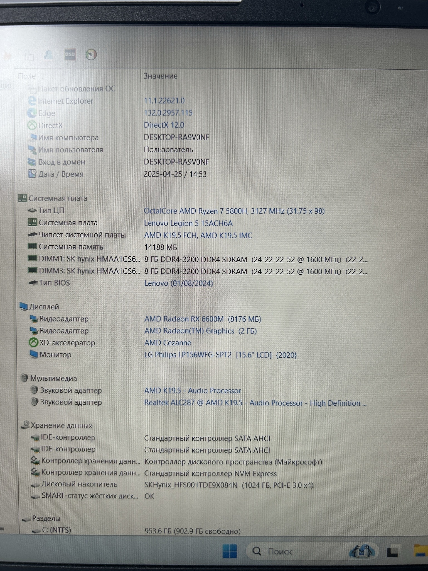Select the Разделы group header
The width and height of the screenshot is (428, 571).
pyautogui.click(x=46, y=518)
